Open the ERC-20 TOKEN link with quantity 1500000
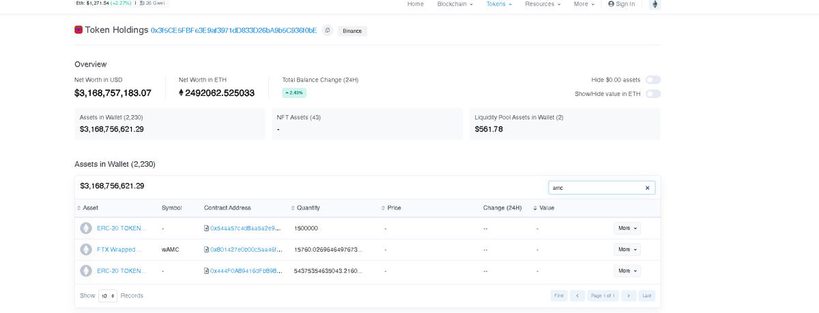819x313 pixels. 121,229
